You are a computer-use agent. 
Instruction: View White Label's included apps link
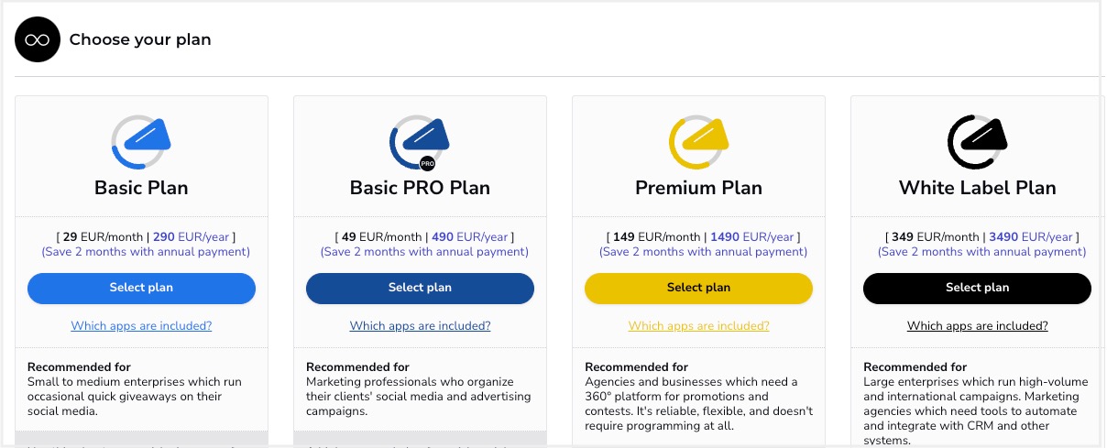click(x=977, y=326)
